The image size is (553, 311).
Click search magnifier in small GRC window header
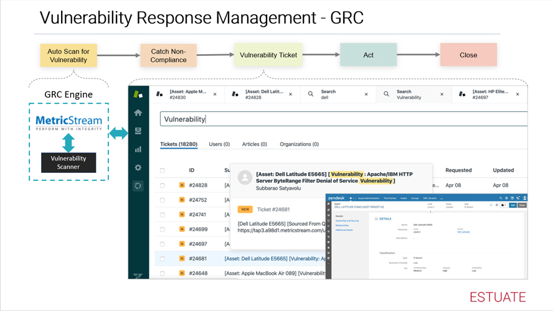click(501, 198)
